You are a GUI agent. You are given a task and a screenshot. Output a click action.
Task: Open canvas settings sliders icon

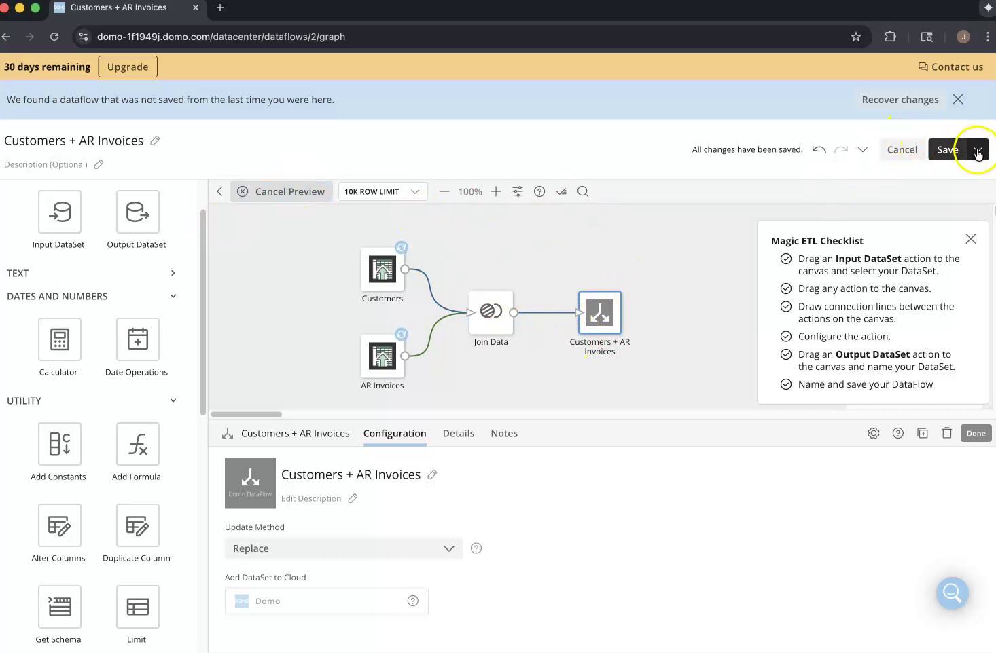pyautogui.click(x=518, y=191)
